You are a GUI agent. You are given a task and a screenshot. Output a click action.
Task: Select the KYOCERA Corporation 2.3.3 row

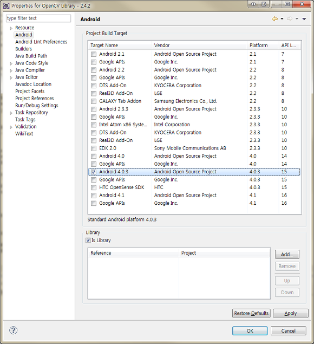click(x=194, y=133)
